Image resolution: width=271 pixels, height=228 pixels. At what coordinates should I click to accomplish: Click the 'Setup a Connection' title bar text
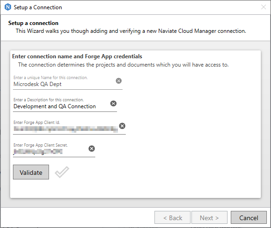coord(37,7)
